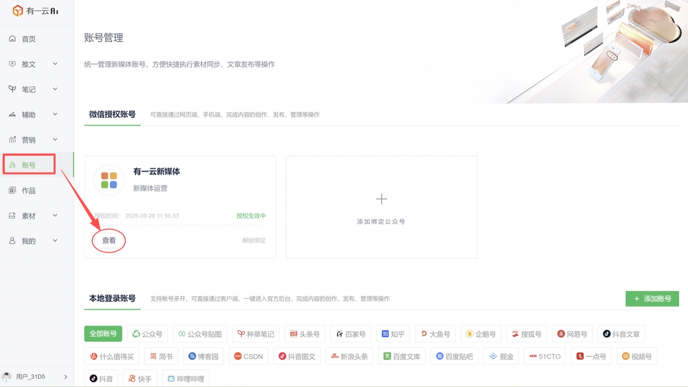
Task: Click the 推文 sidebar icon
Action: 13,64
